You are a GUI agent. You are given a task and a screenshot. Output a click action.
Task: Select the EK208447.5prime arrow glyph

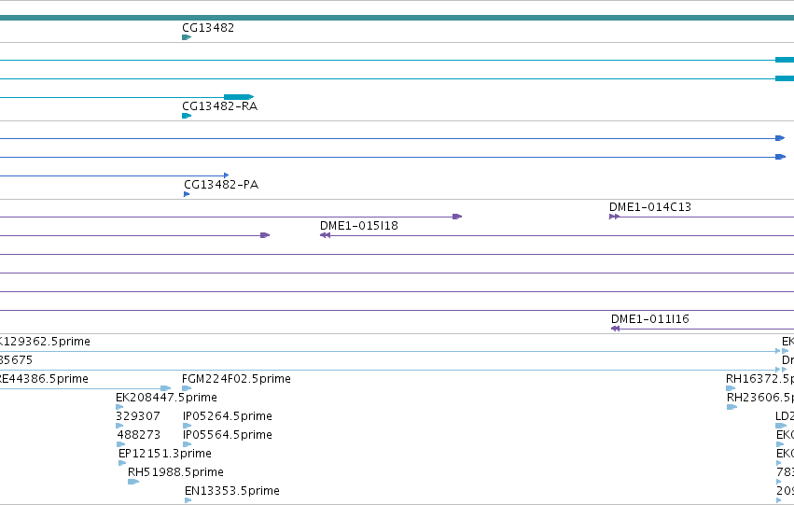pyautogui.click(x=119, y=407)
